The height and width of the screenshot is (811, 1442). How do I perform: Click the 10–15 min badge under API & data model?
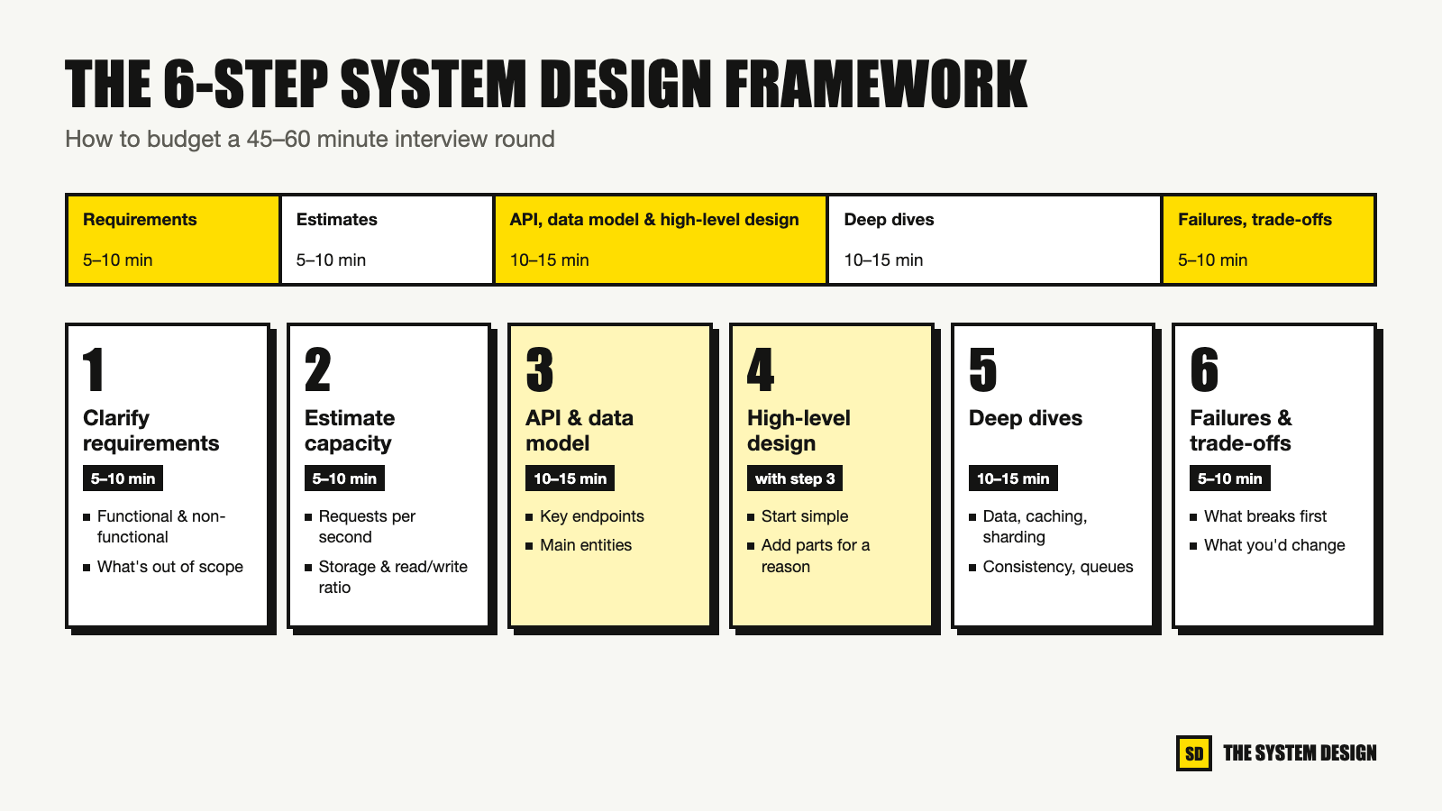point(570,478)
